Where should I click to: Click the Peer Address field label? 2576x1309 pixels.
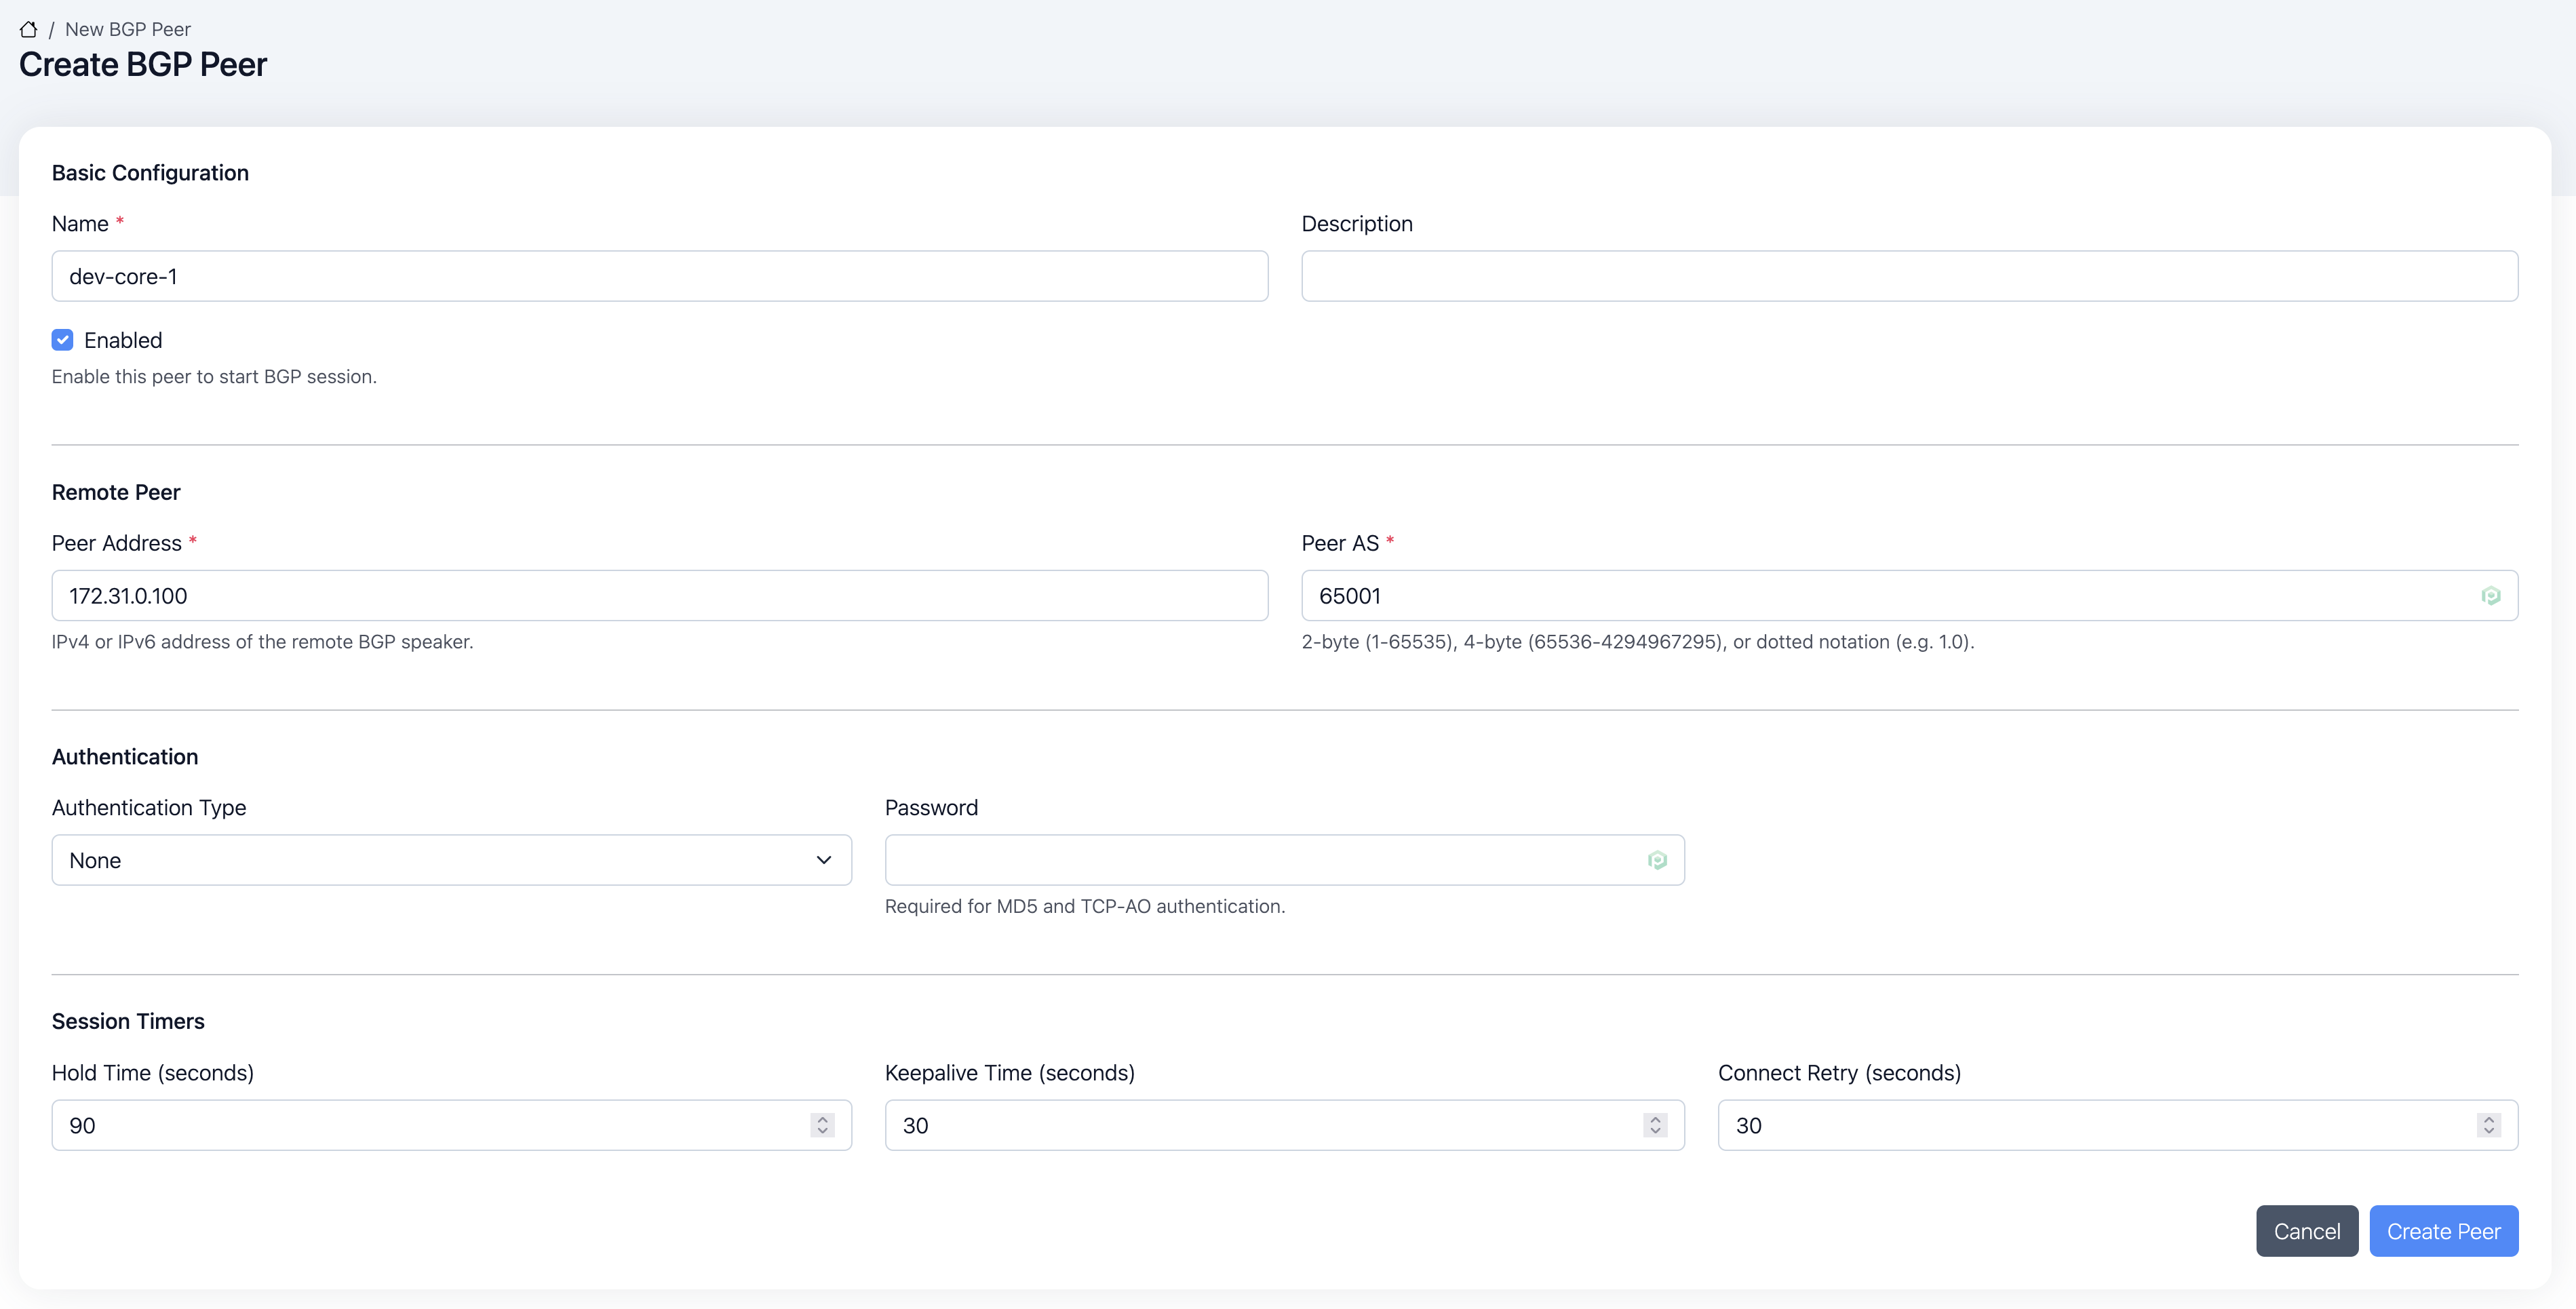coord(117,543)
